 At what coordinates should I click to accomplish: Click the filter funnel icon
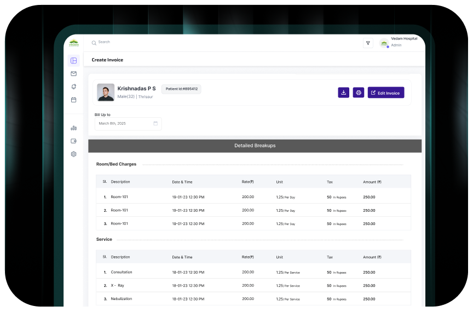(x=368, y=43)
